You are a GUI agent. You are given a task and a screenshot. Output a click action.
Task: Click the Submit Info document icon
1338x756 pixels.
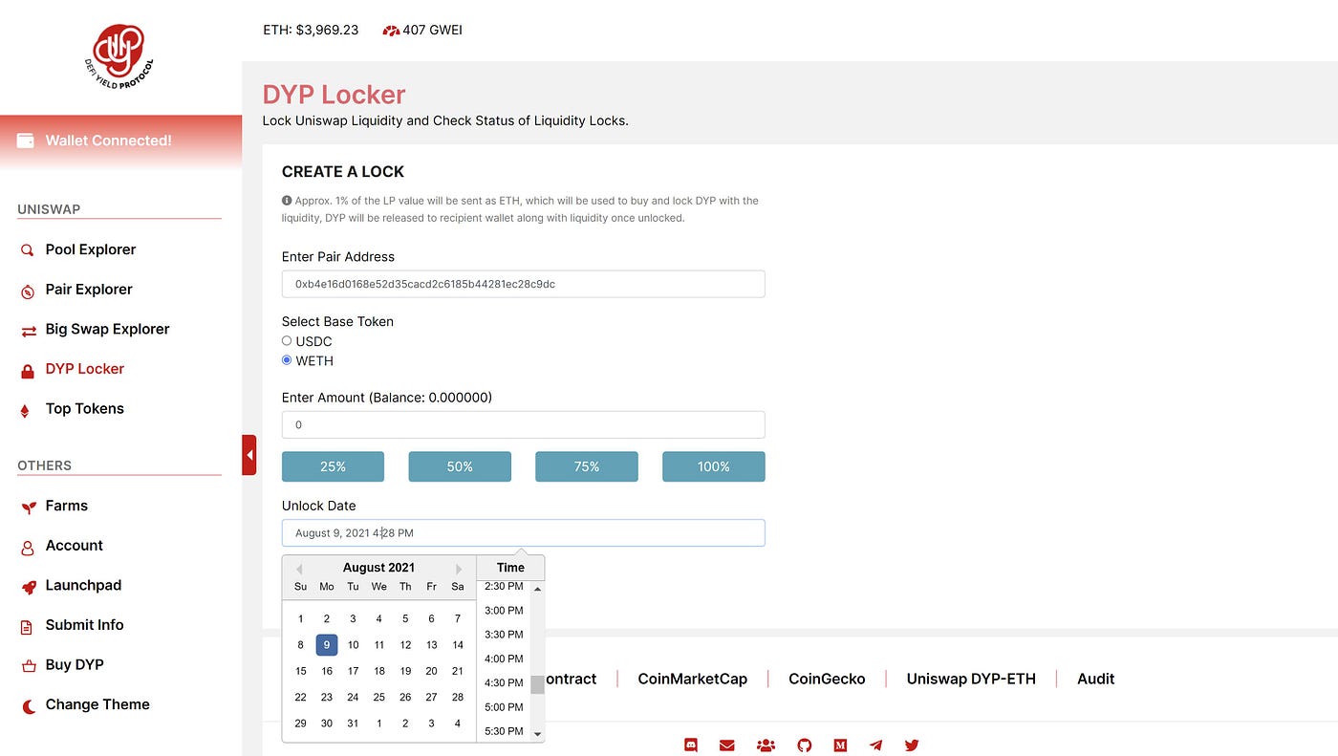tap(27, 627)
